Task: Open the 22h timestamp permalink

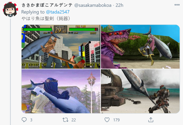Action: click(x=120, y=5)
